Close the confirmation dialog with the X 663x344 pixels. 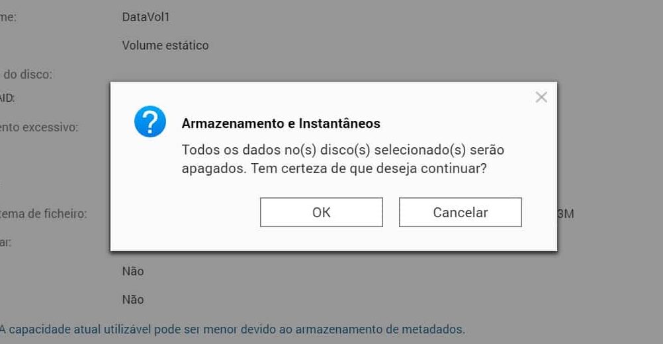click(x=541, y=98)
